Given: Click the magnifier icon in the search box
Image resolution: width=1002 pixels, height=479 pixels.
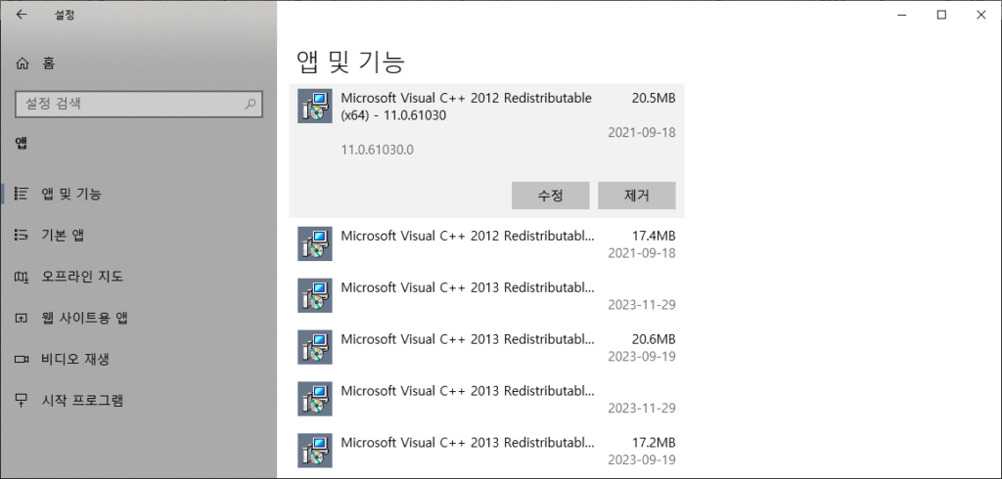Looking at the screenshot, I should [x=250, y=104].
